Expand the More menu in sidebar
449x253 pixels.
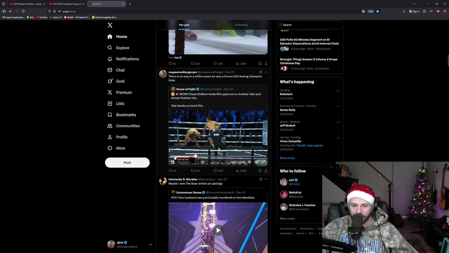click(116, 148)
